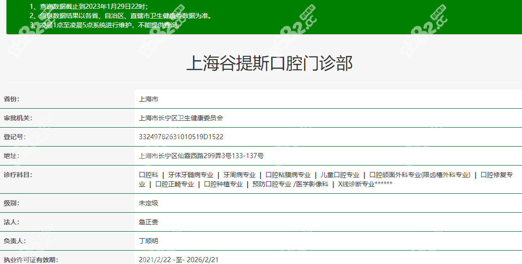Select the 执业许可证有效期 label
This screenshot has height=264, width=522.
[x=31, y=260]
